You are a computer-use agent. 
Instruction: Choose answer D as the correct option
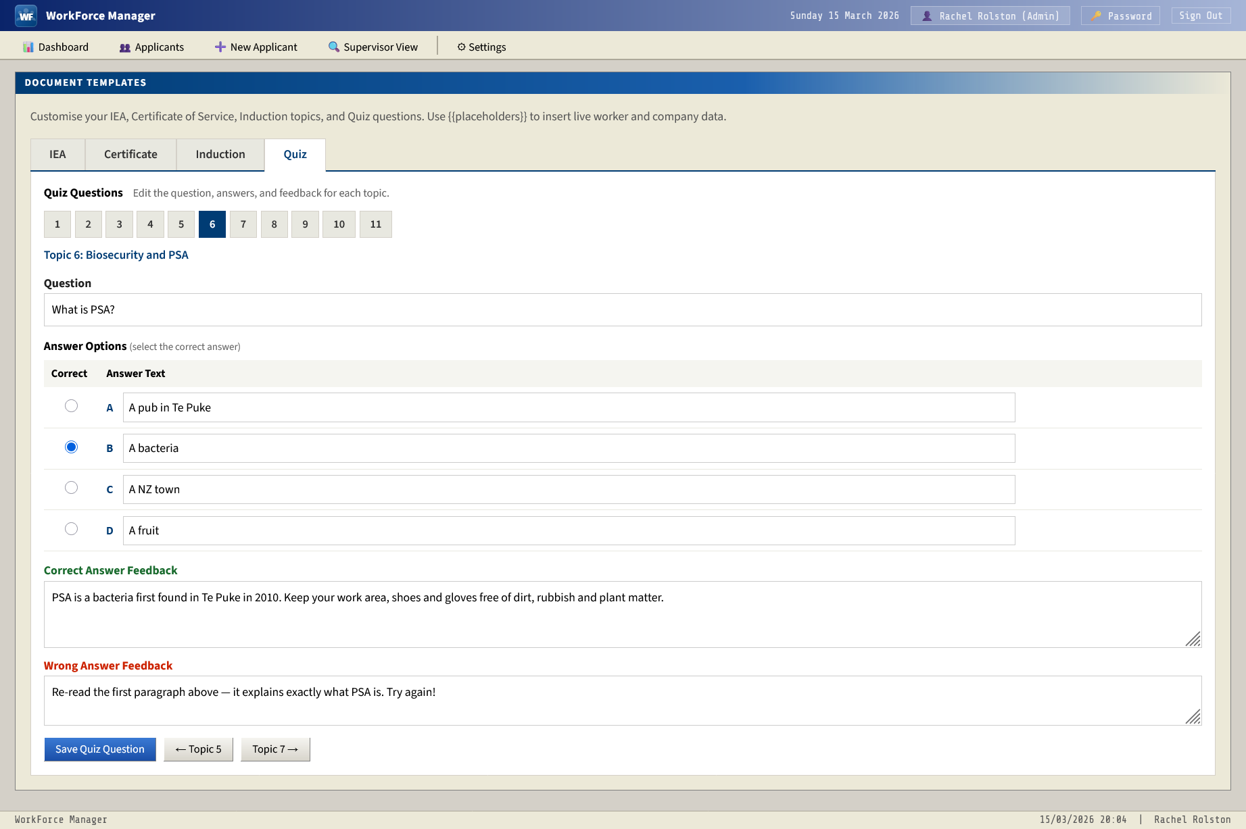click(x=71, y=529)
